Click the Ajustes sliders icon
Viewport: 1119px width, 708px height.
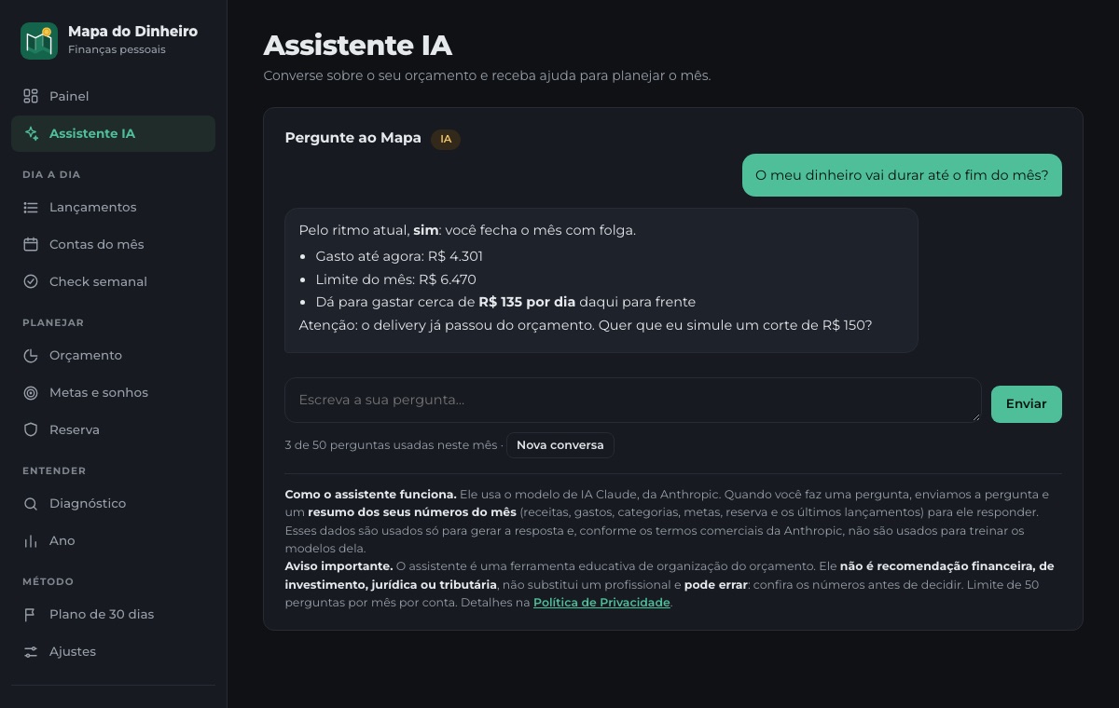coord(31,651)
